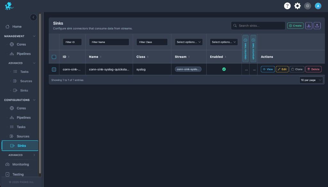This screenshot has height=187, width=328.
Task: Tick the select-all checkbox in header
Action: point(54,57)
